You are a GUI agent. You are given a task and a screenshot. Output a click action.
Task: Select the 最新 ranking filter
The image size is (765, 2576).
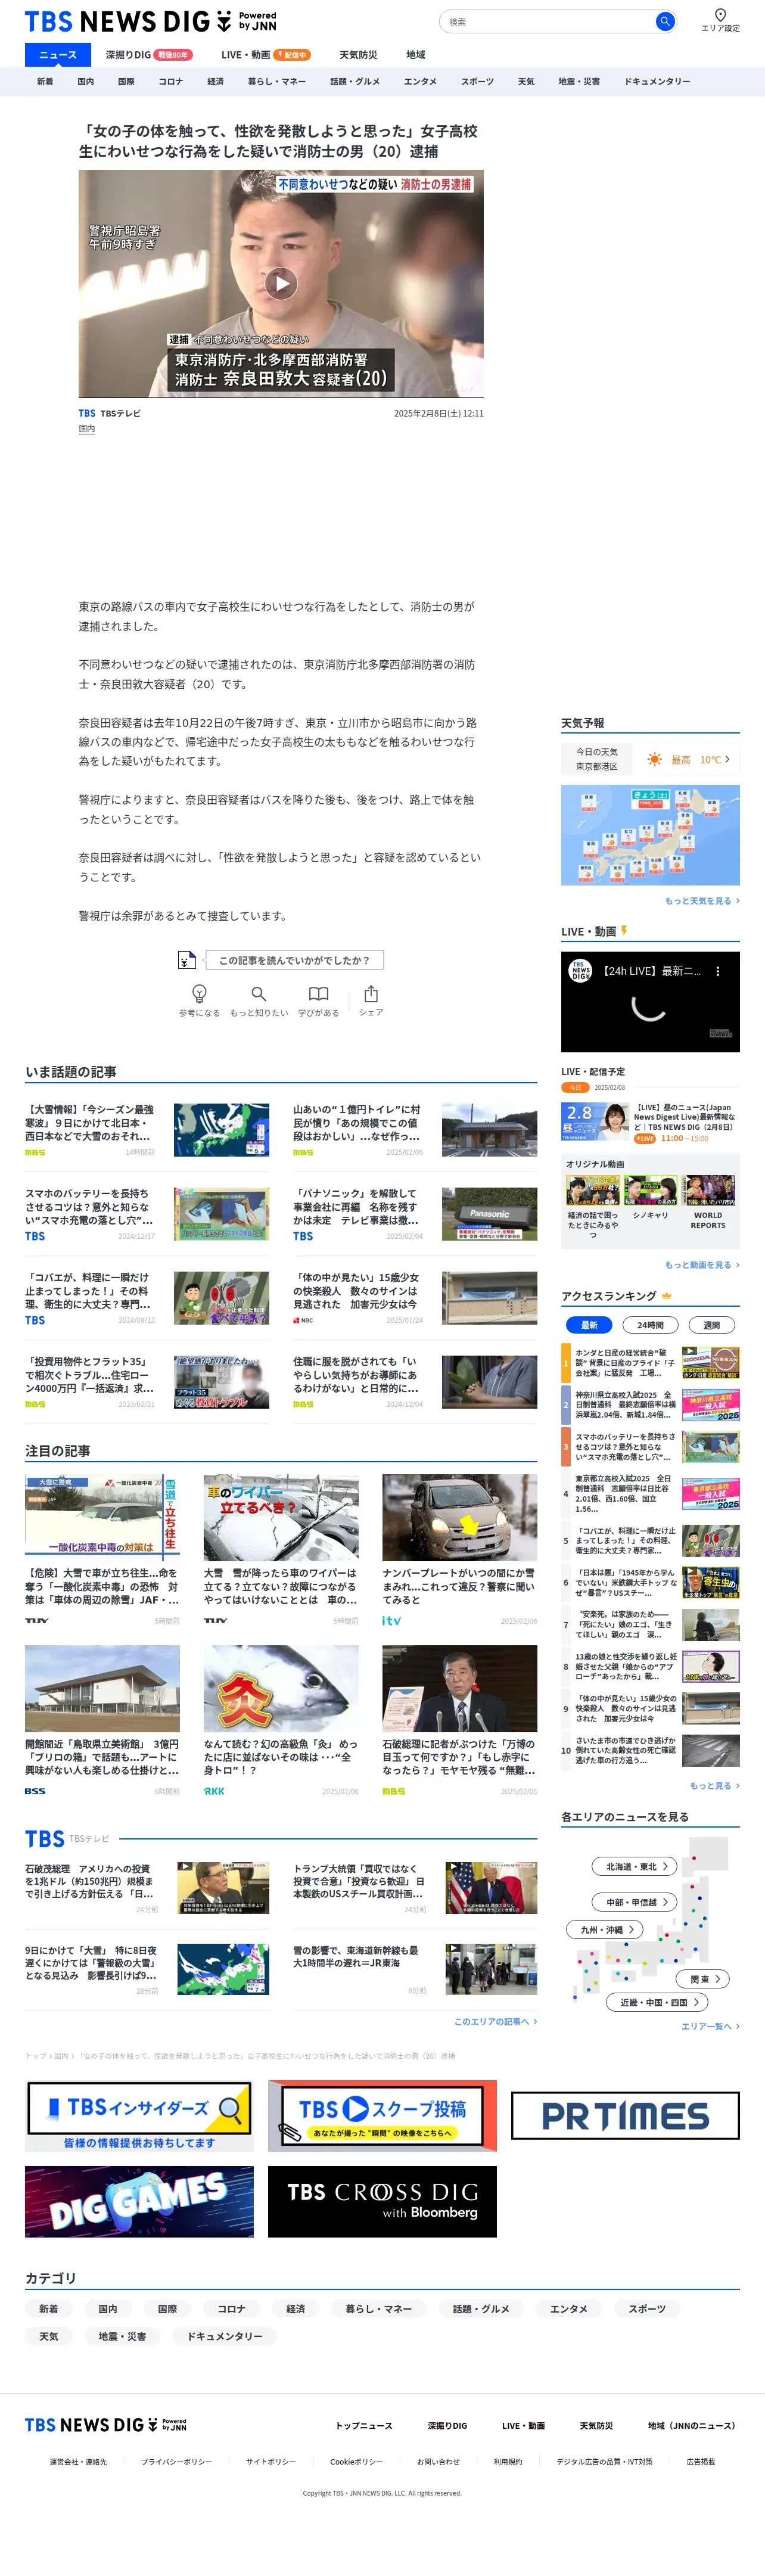pos(590,1325)
